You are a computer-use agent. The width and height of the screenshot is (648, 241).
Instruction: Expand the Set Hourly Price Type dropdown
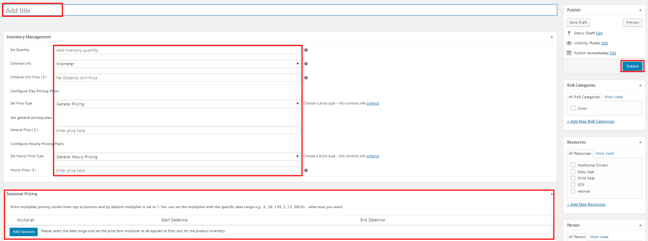[x=177, y=157]
